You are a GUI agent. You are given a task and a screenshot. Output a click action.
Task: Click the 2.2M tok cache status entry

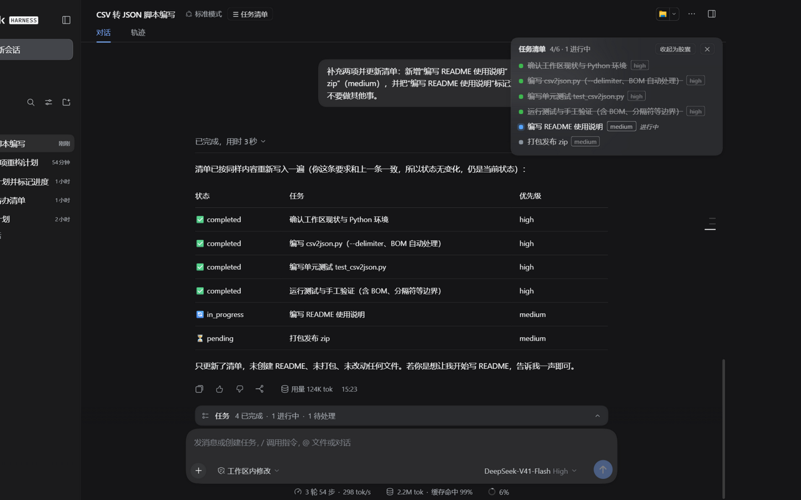pos(429,492)
